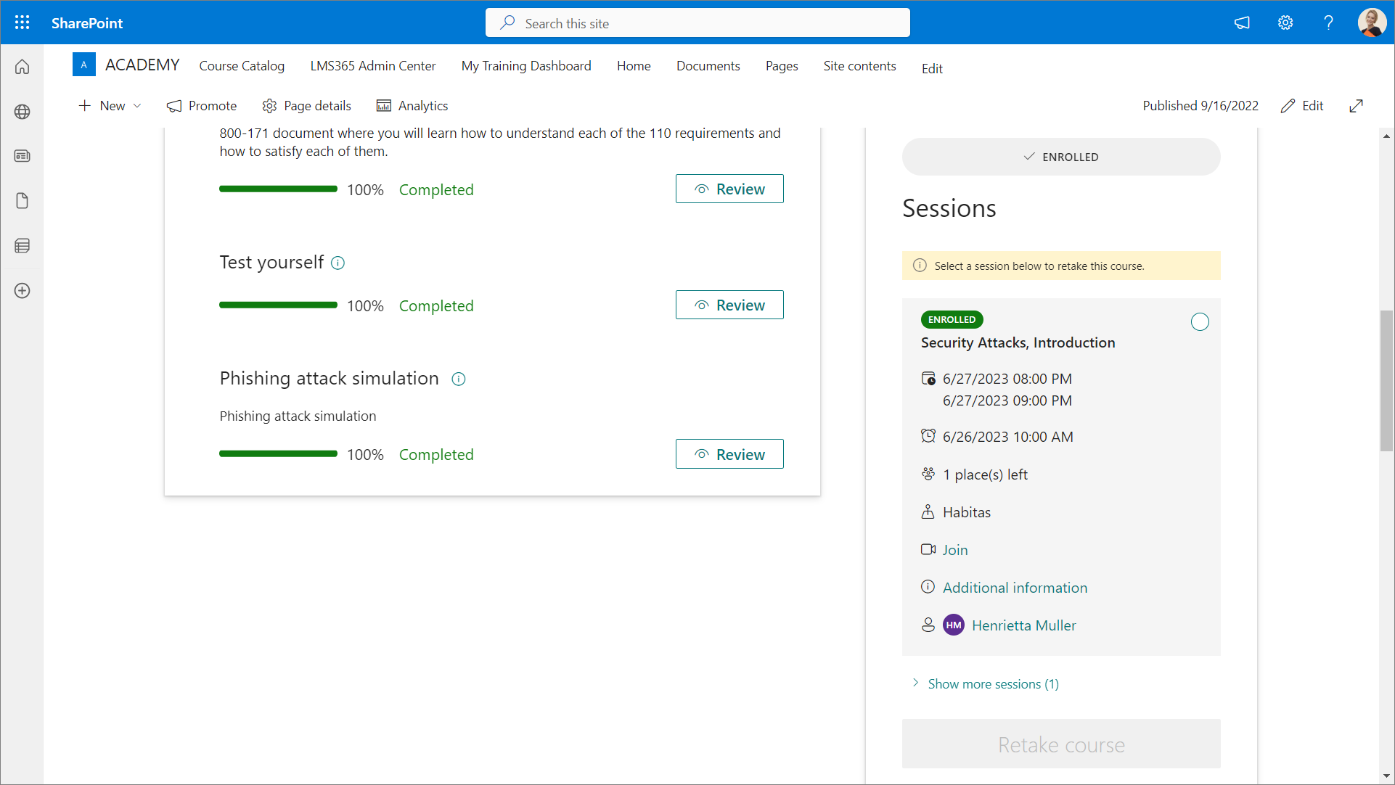The image size is (1395, 785).
Task: Select the Security Attacks session radio button
Action: pyautogui.click(x=1200, y=322)
